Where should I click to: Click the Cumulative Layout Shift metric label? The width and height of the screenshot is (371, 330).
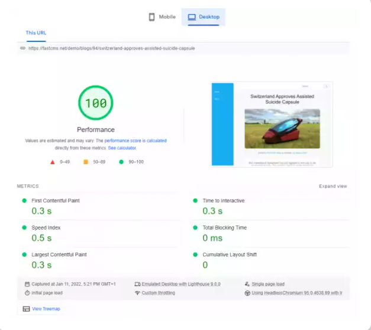(x=230, y=254)
